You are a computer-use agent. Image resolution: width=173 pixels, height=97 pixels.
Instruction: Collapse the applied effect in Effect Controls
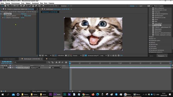(1, 14)
